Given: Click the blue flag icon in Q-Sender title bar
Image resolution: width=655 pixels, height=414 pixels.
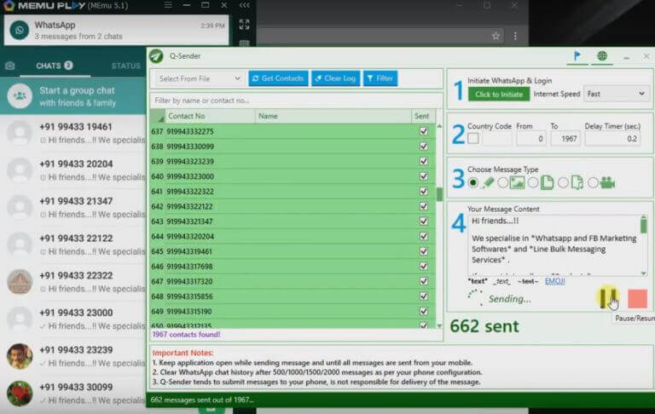Looking at the screenshot, I should [577, 56].
